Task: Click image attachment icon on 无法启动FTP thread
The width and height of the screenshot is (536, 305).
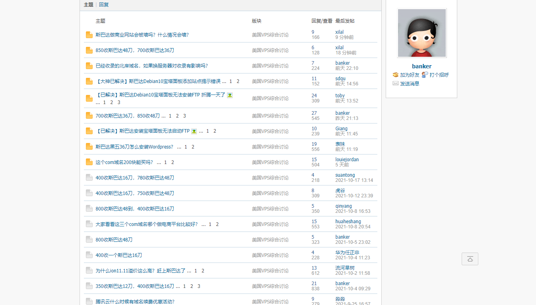Action: pyautogui.click(x=194, y=131)
